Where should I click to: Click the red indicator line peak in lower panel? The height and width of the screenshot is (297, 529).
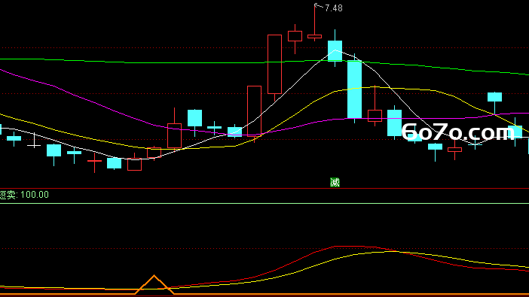[349, 247]
